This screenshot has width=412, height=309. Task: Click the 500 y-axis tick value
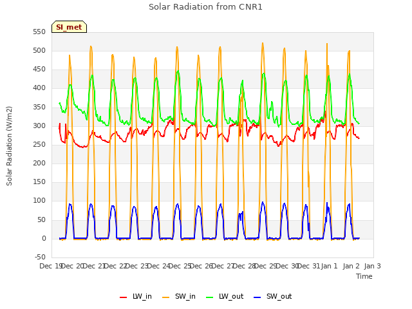(39, 51)
